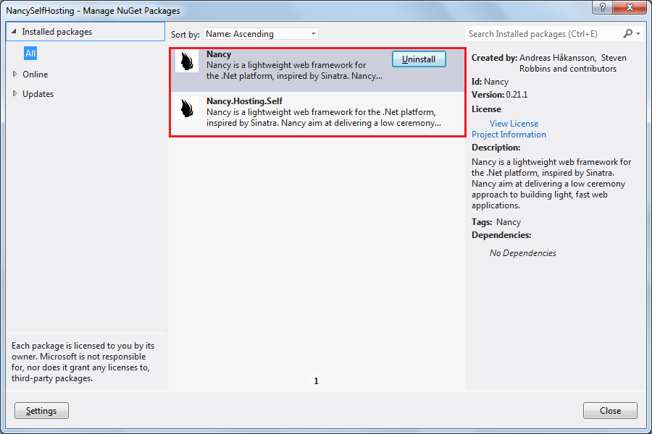Click the Help question mark button
Viewport: 652px width, 434px height.
(603, 7)
